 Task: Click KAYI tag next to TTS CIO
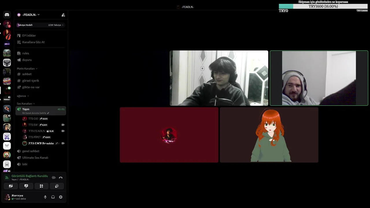point(44,119)
